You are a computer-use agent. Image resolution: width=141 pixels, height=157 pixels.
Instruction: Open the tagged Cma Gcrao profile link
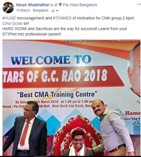(x=13, y=24)
